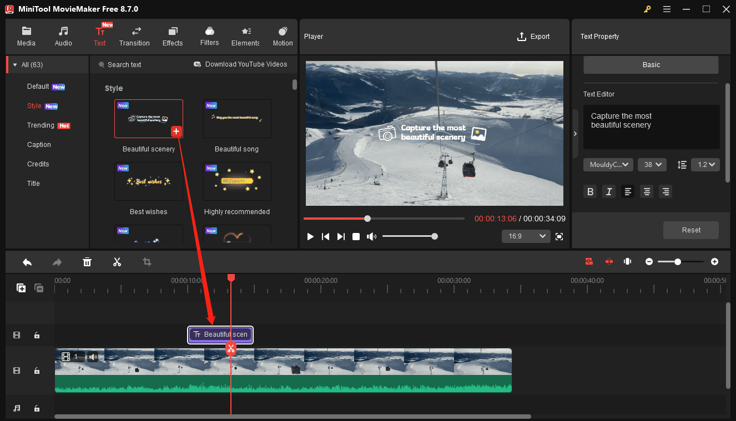This screenshot has height=421, width=736.
Task: Click into the Text Editor box
Action: tap(651, 127)
